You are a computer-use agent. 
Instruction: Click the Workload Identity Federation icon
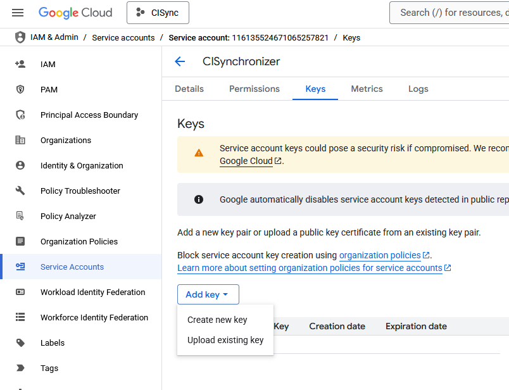[20, 292]
